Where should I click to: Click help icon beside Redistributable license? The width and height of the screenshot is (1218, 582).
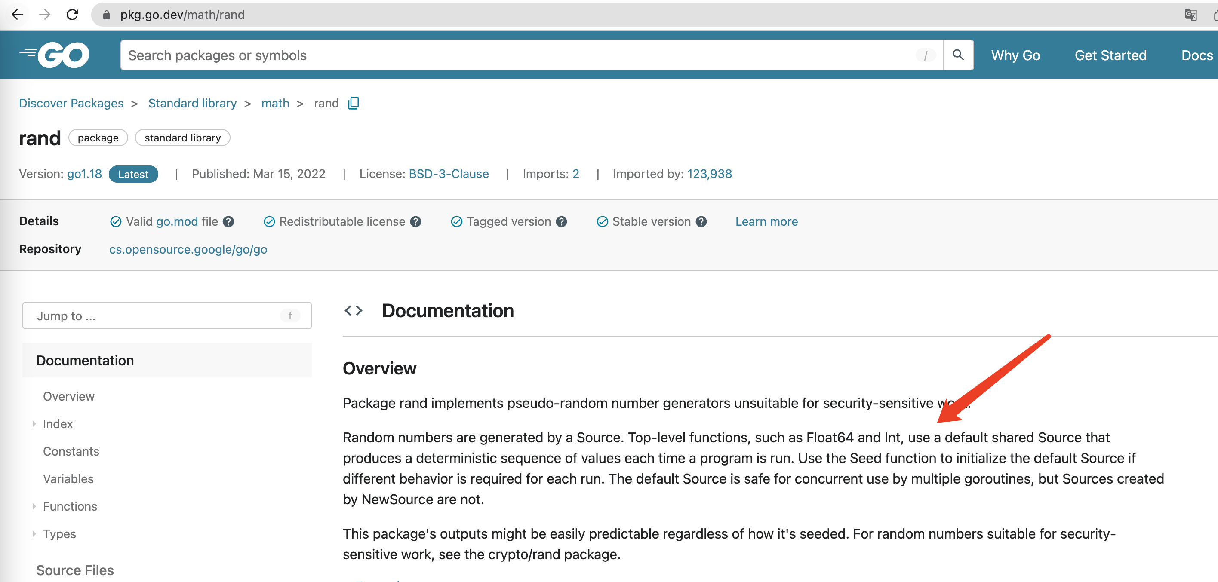coord(415,221)
